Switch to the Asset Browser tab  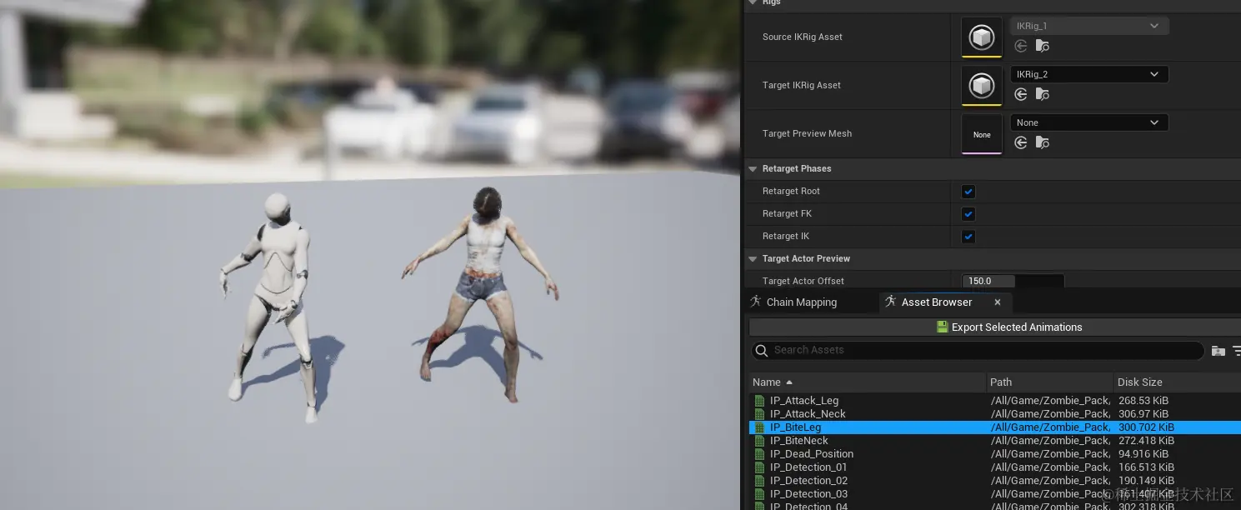[937, 302]
